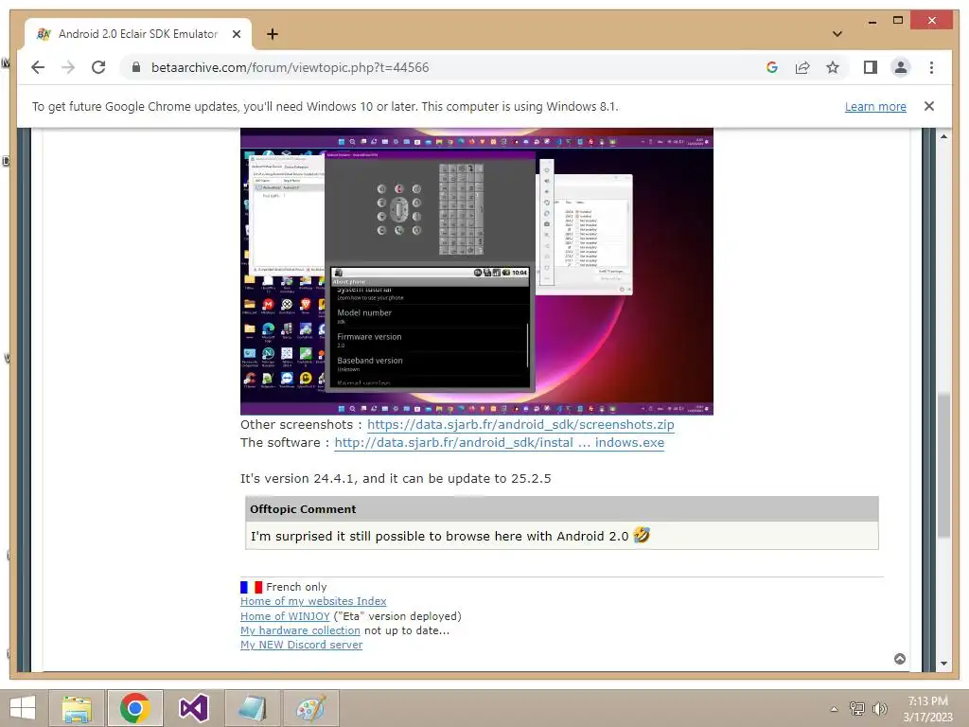Open the network tray icon
This screenshot has width=969, height=727.
pos(857,709)
